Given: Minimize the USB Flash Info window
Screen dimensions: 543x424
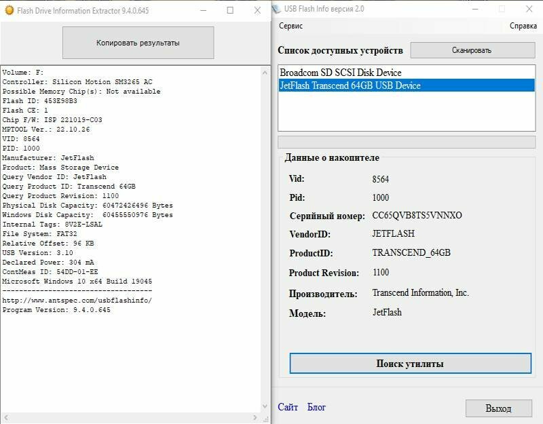Looking at the screenshot, I should pyautogui.click(x=475, y=9).
